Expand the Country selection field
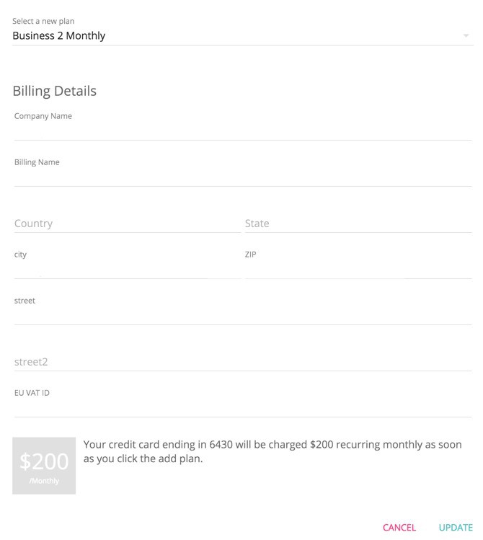 [127, 223]
